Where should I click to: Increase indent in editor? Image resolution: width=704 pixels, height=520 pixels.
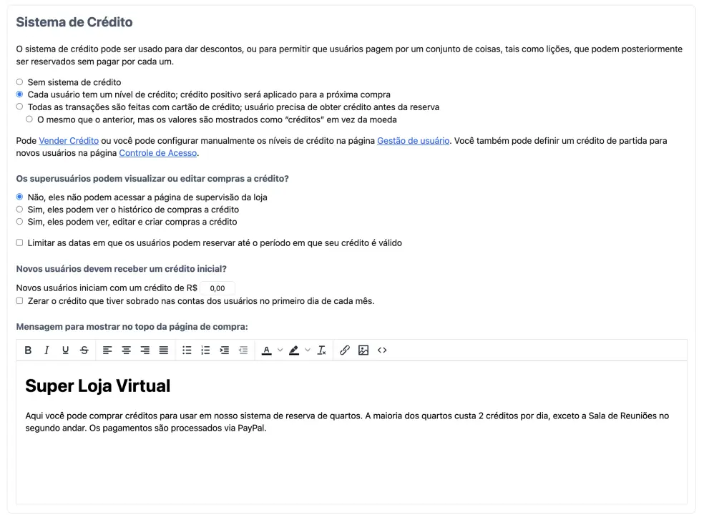[x=225, y=350]
